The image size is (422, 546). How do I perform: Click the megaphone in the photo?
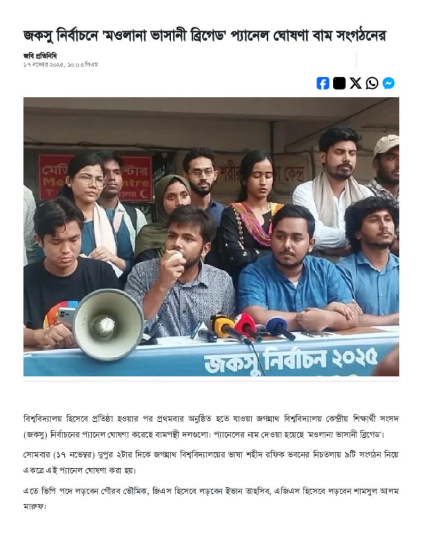point(107,325)
